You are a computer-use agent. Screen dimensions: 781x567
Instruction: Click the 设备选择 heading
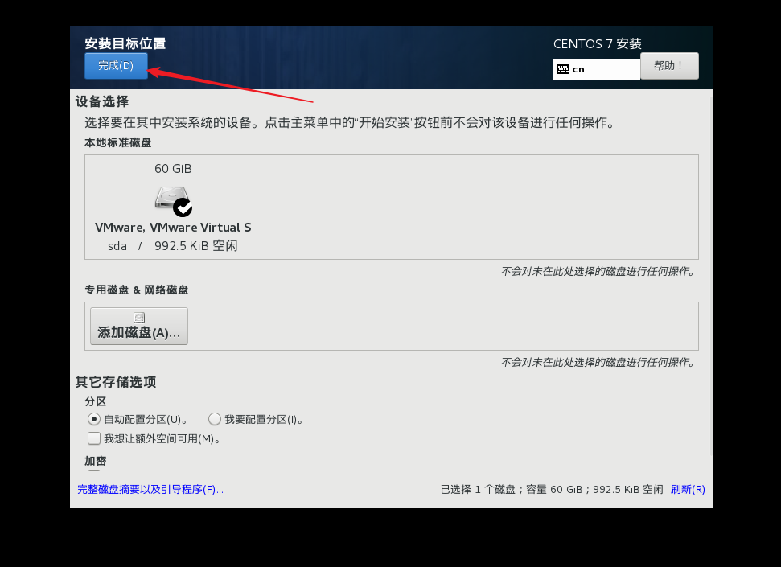102,101
